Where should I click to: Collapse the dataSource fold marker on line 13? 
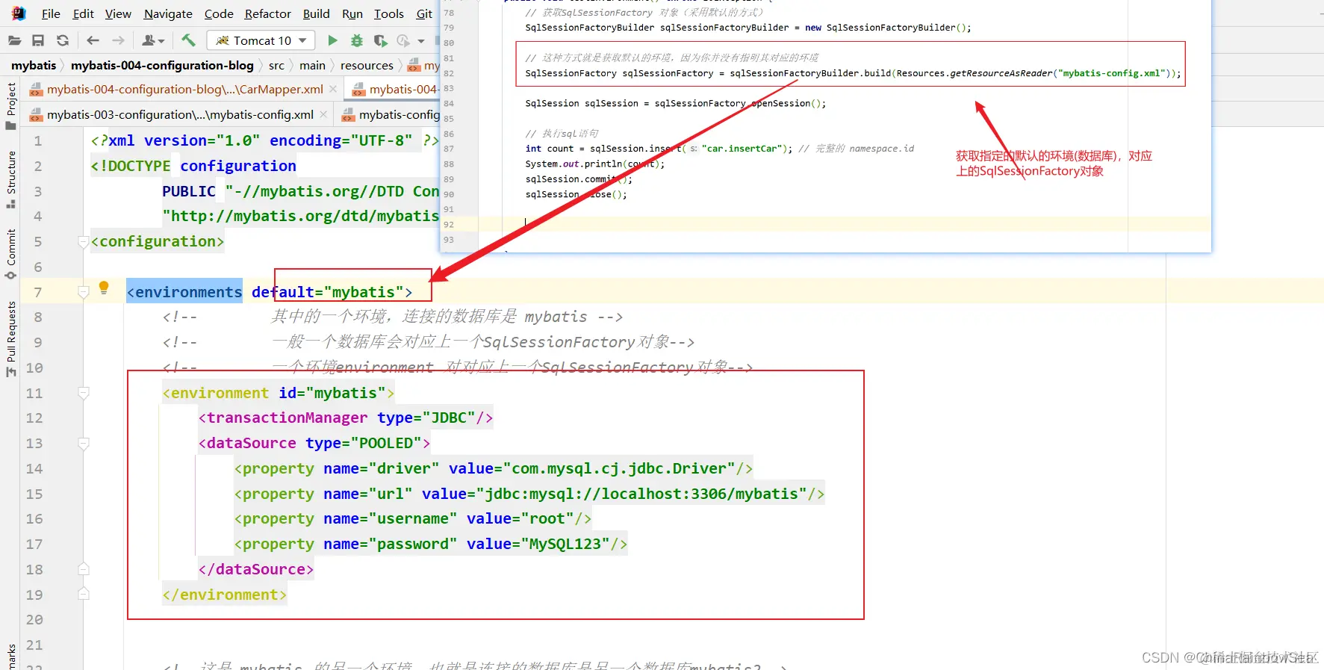(84, 444)
